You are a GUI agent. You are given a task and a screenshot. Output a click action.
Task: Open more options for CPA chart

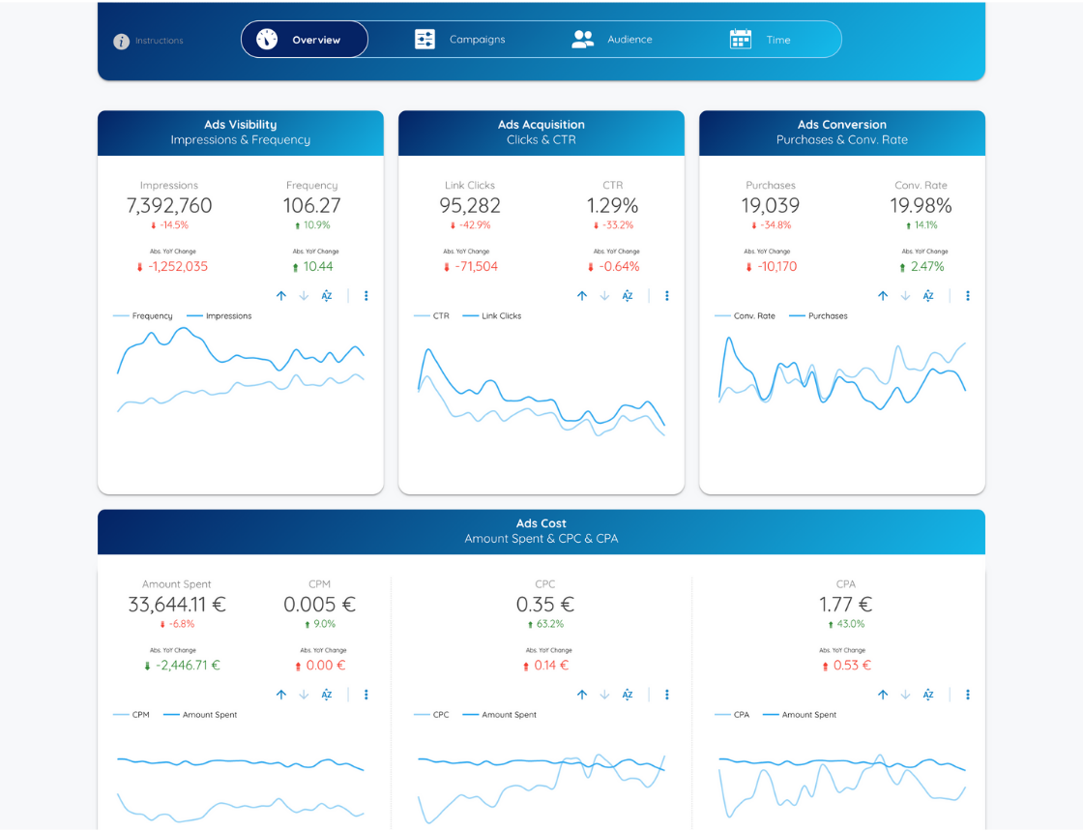(968, 695)
